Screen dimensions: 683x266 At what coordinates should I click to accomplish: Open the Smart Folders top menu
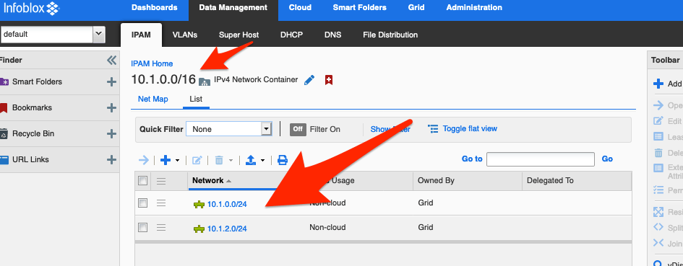tap(359, 7)
